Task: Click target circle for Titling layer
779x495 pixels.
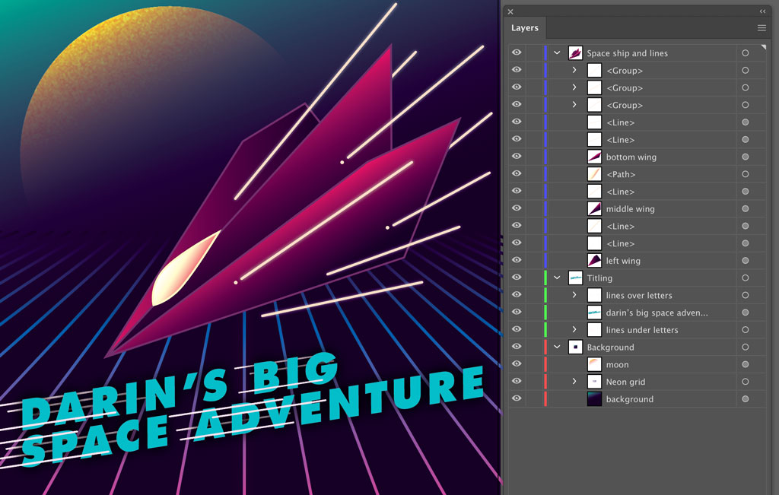Action: click(x=746, y=278)
